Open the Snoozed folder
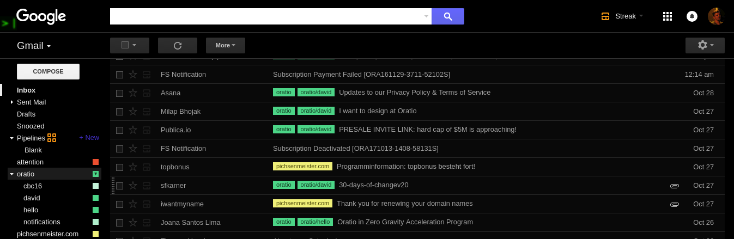The image size is (734, 239). pos(31,126)
